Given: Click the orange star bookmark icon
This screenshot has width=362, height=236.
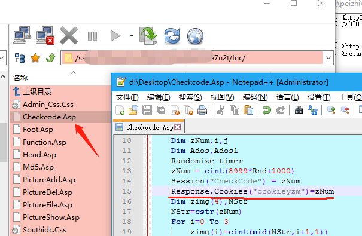Looking at the screenshot, I should 35,58.
